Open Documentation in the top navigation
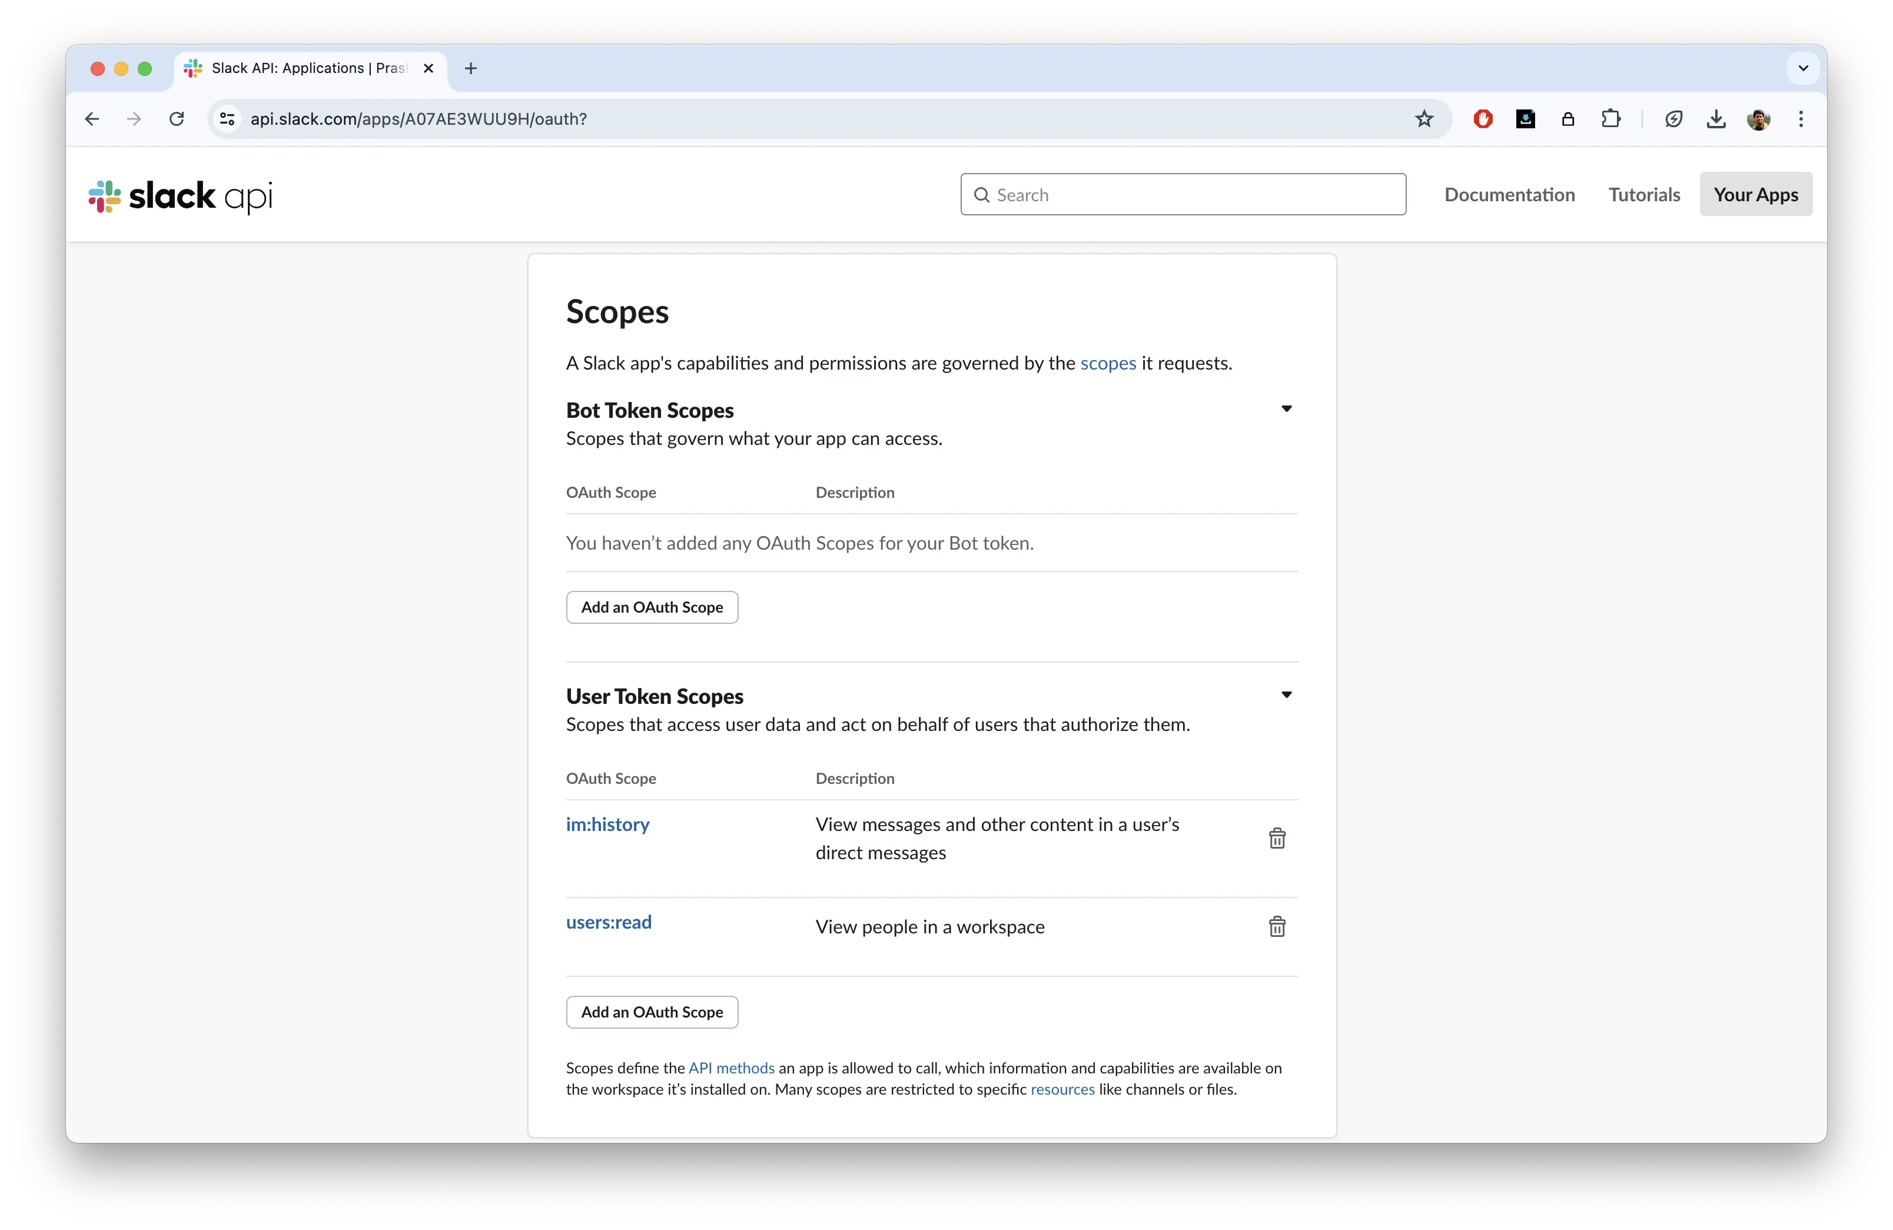 (1510, 195)
